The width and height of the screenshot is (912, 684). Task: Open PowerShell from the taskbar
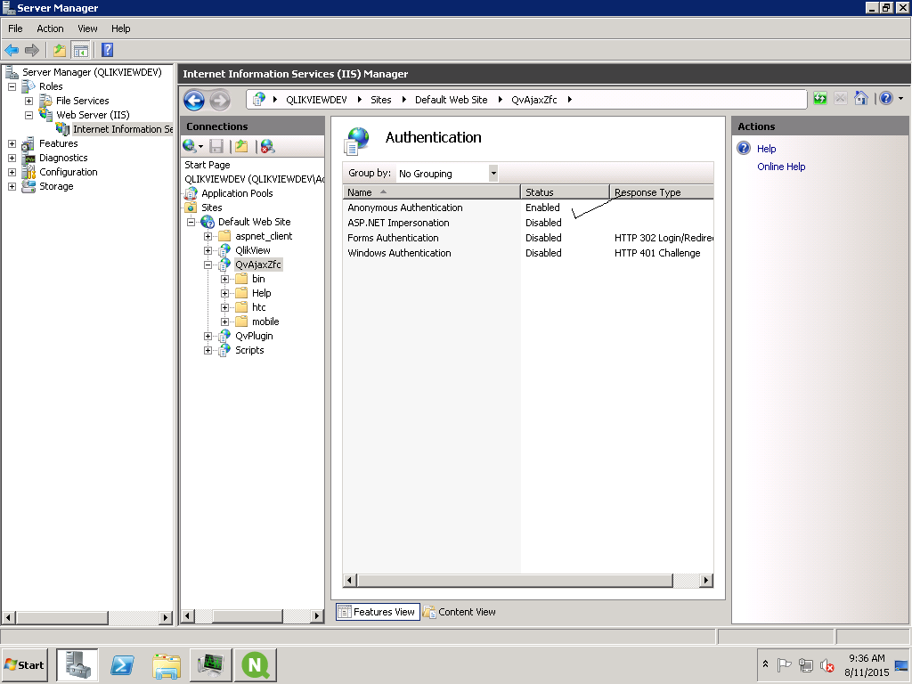(x=122, y=664)
